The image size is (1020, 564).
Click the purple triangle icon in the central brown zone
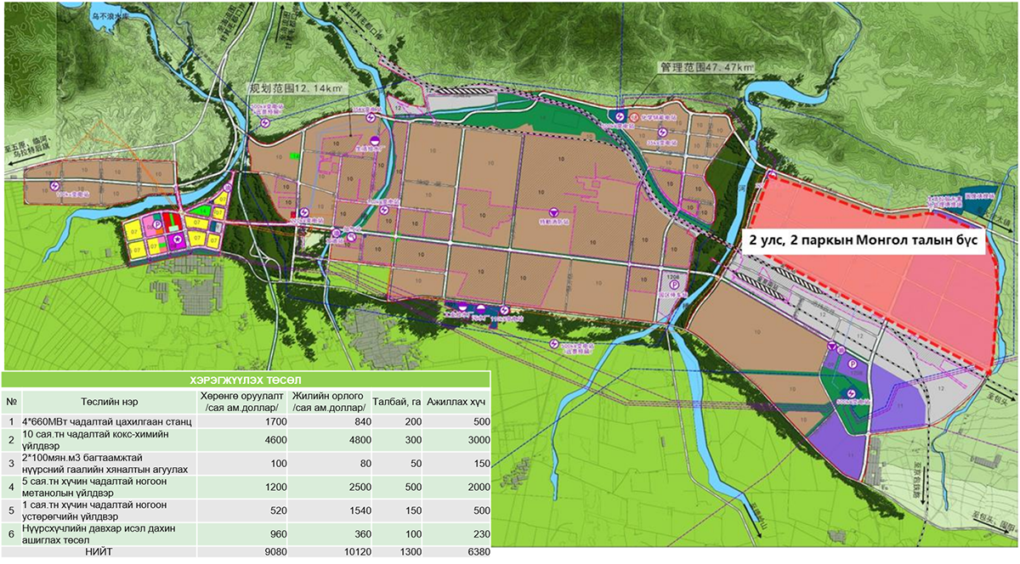[554, 211]
